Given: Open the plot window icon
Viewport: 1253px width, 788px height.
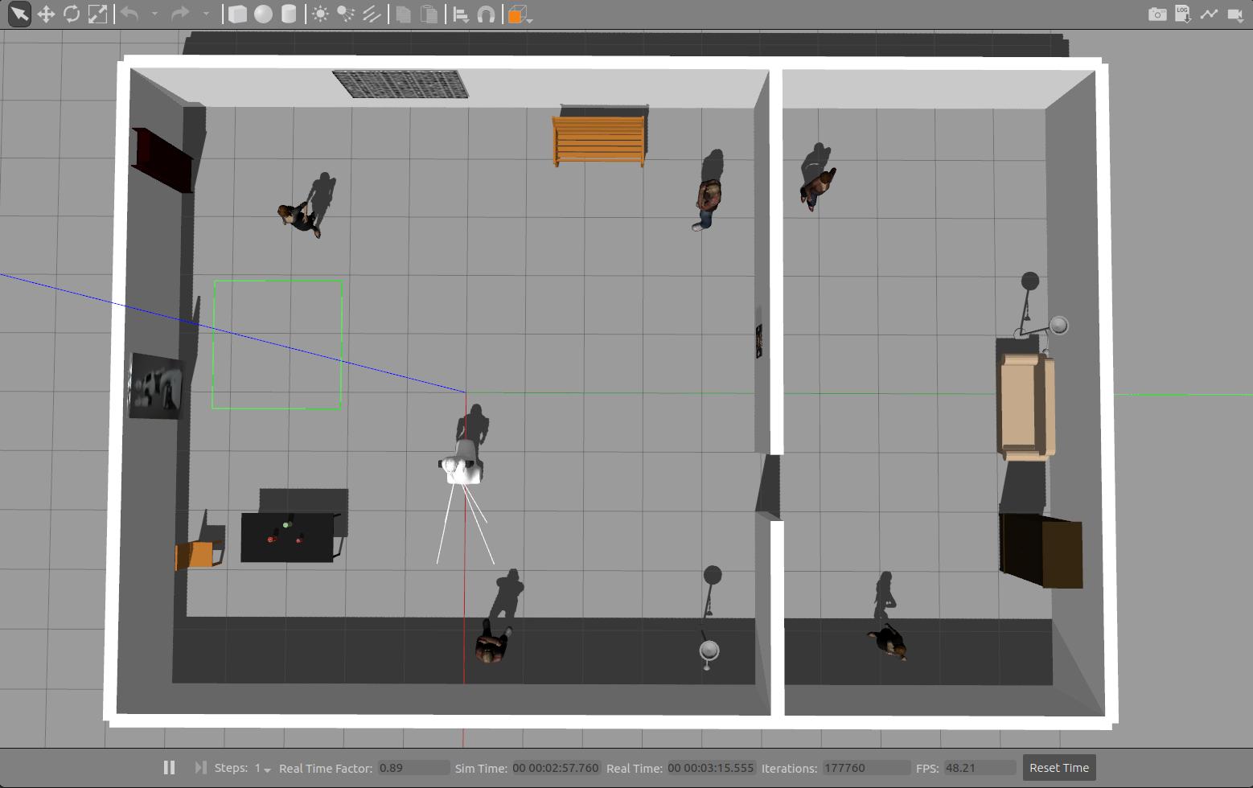Looking at the screenshot, I should click(x=1209, y=14).
